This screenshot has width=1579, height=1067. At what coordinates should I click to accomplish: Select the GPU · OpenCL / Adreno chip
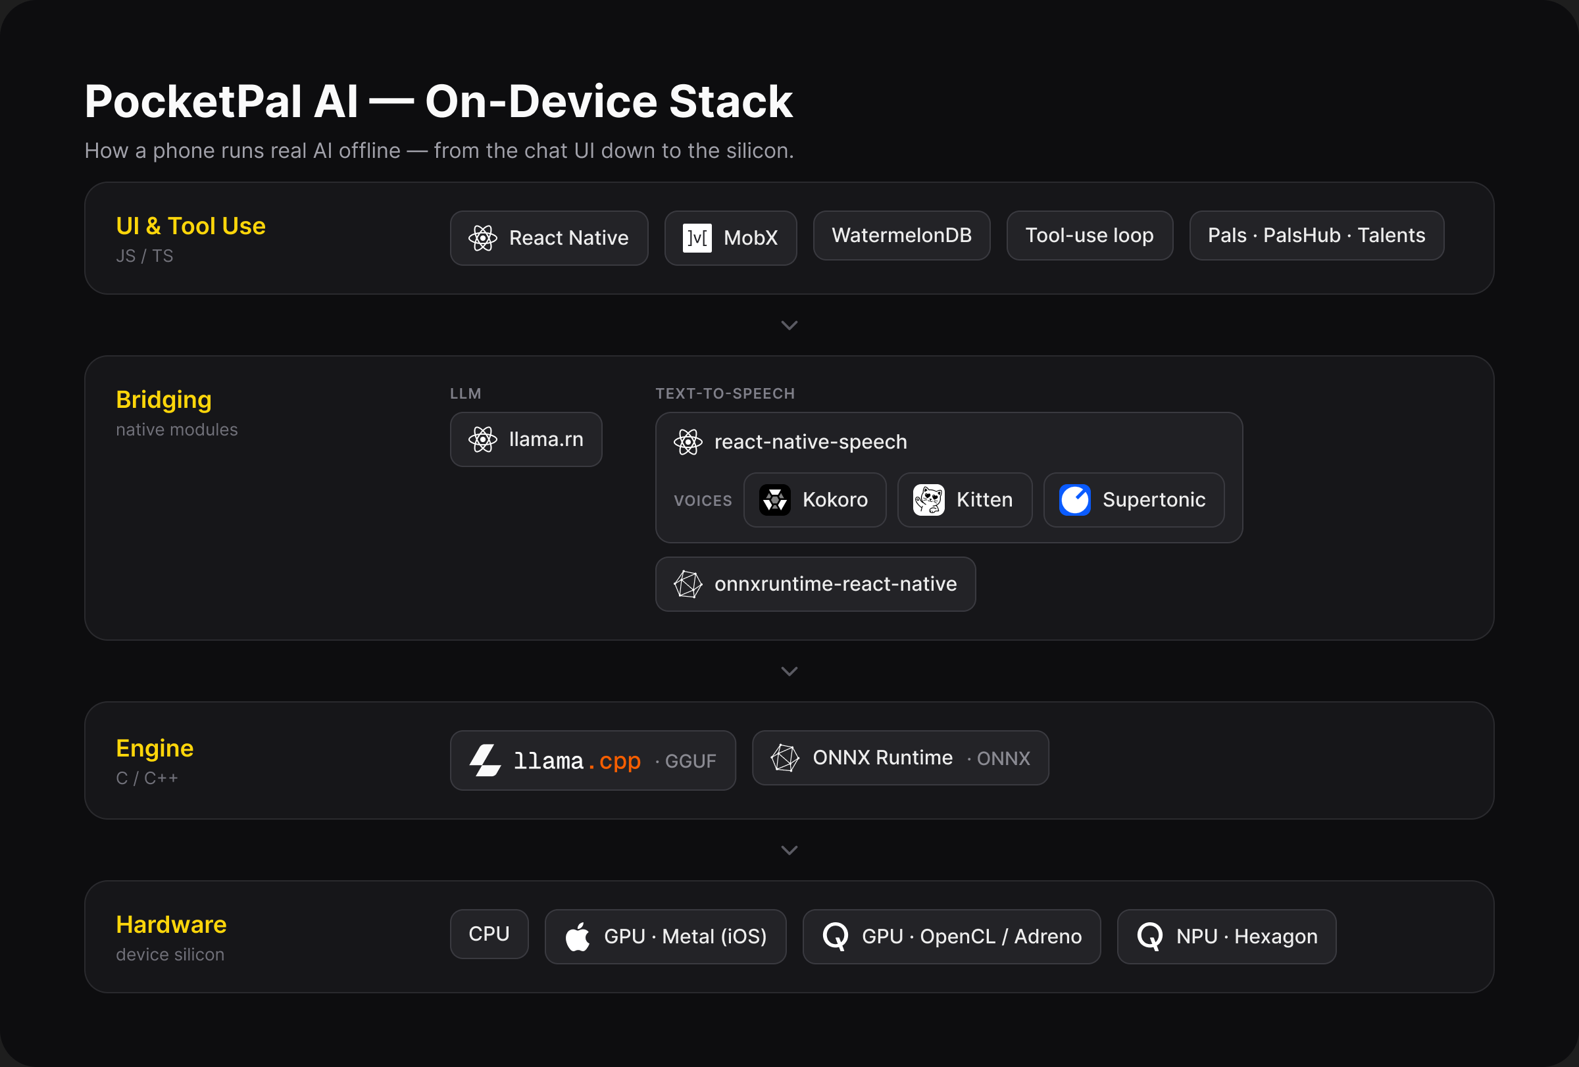coord(951,937)
